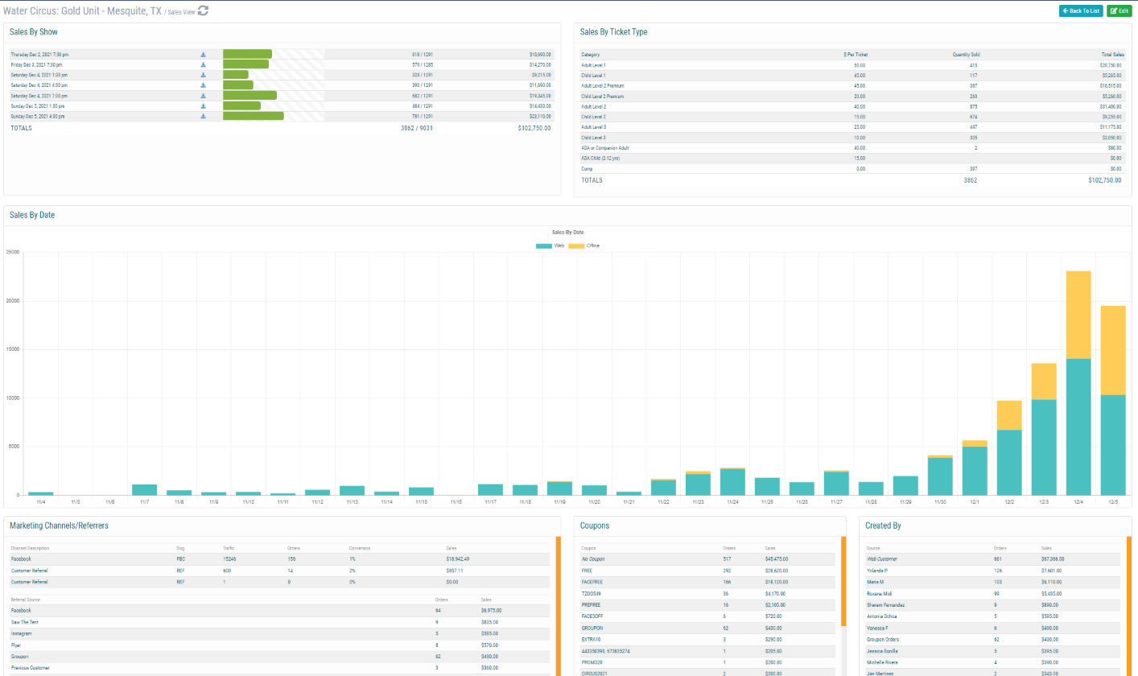Download report for Saturday Dec 4 7:30 pm show
The width and height of the screenshot is (1138, 676).
(204, 96)
